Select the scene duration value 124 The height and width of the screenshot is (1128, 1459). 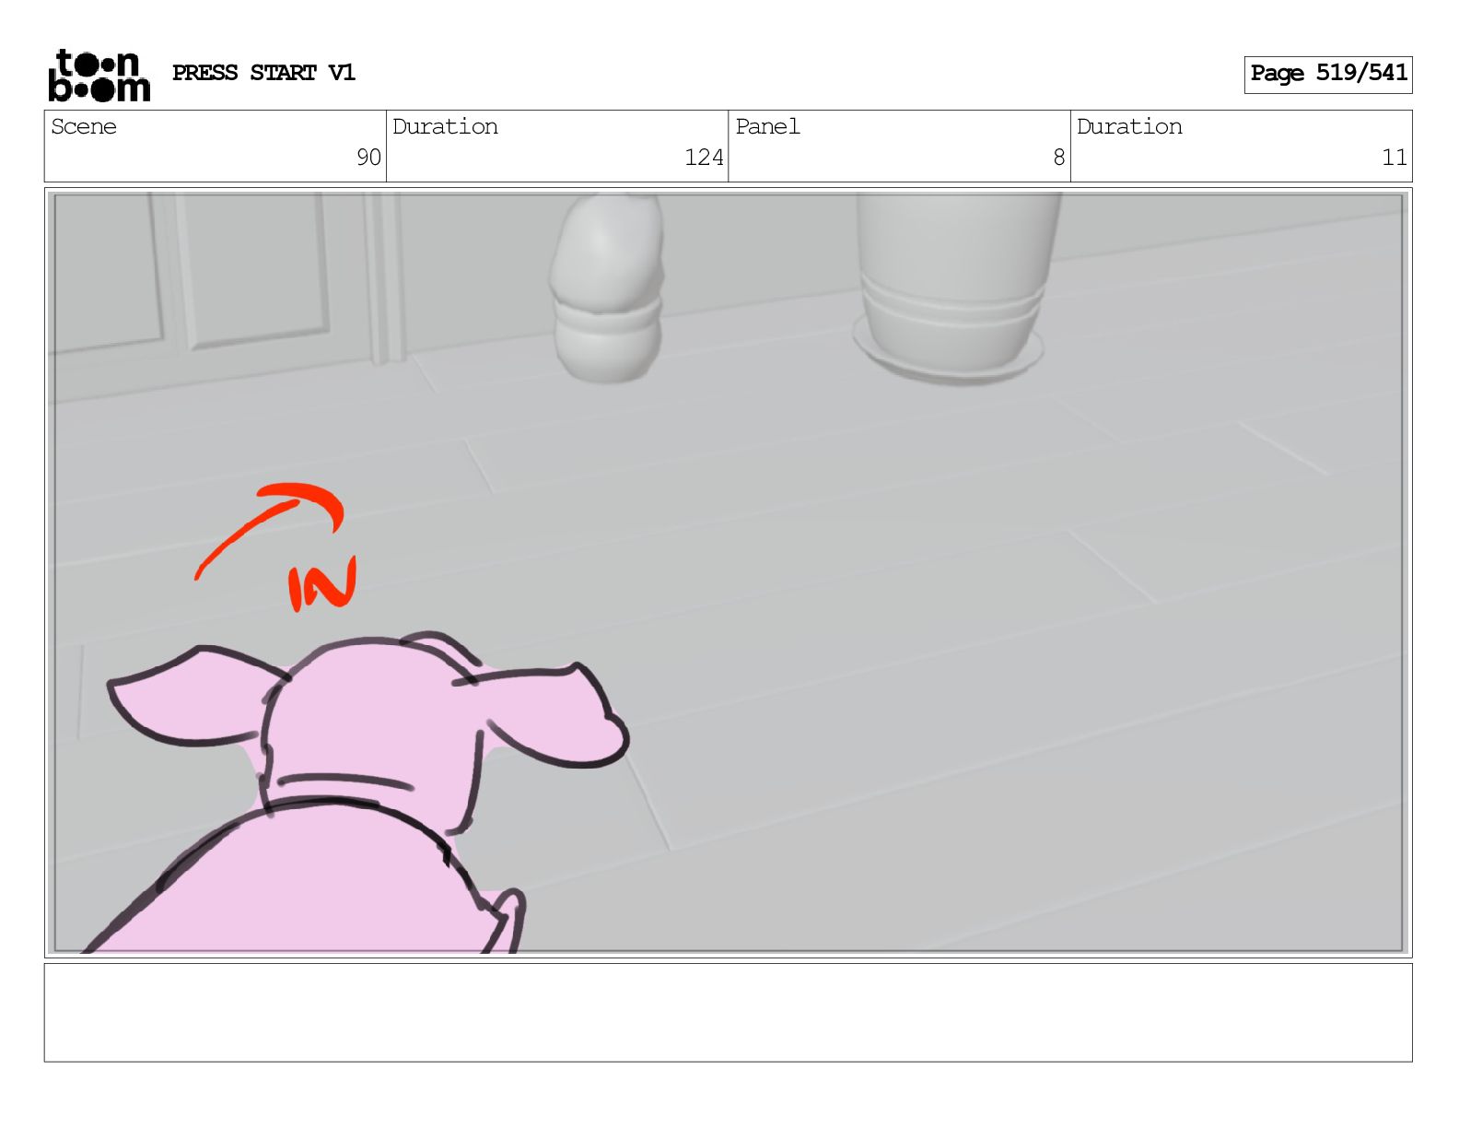coord(704,158)
